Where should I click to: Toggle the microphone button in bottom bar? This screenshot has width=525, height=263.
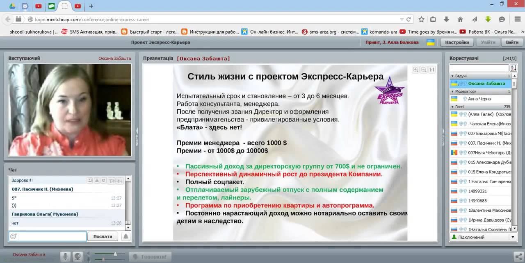point(65,257)
